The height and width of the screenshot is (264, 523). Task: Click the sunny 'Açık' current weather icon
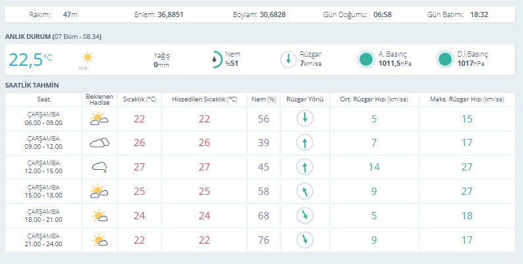pyautogui.click(x=88, y=57)
